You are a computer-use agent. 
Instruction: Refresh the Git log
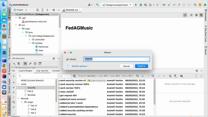click(x=137, y=76)
